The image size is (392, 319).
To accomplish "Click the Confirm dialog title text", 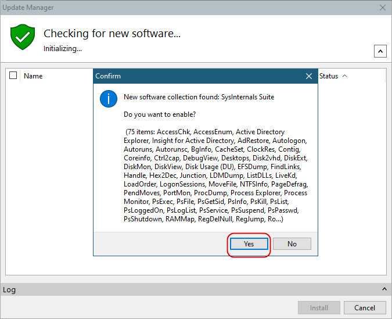I will (x=108, y=76).
